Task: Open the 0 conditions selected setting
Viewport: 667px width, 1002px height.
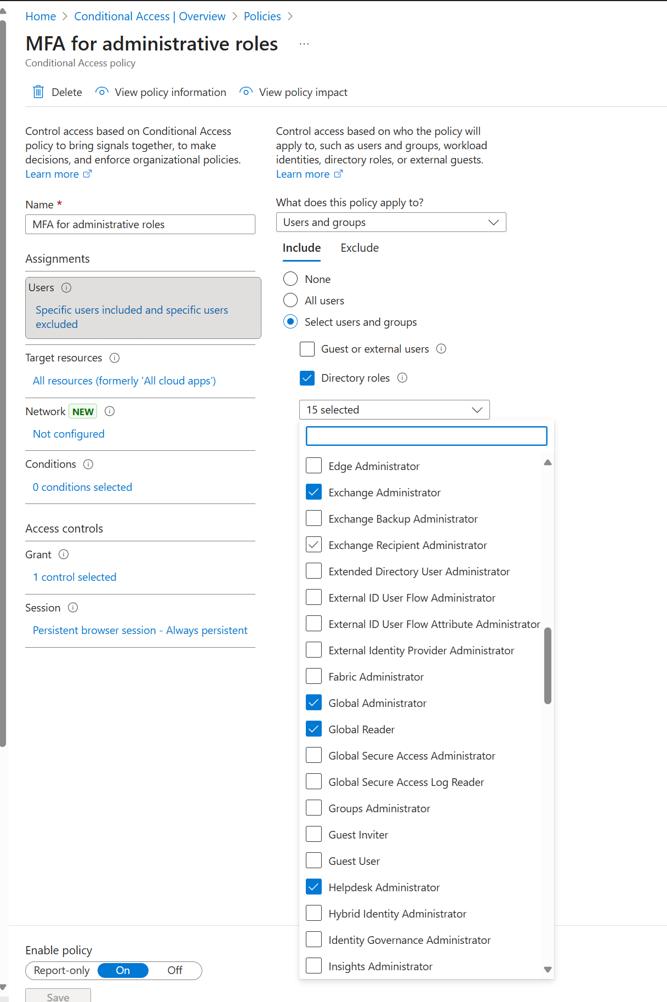Action: (82, 487)
